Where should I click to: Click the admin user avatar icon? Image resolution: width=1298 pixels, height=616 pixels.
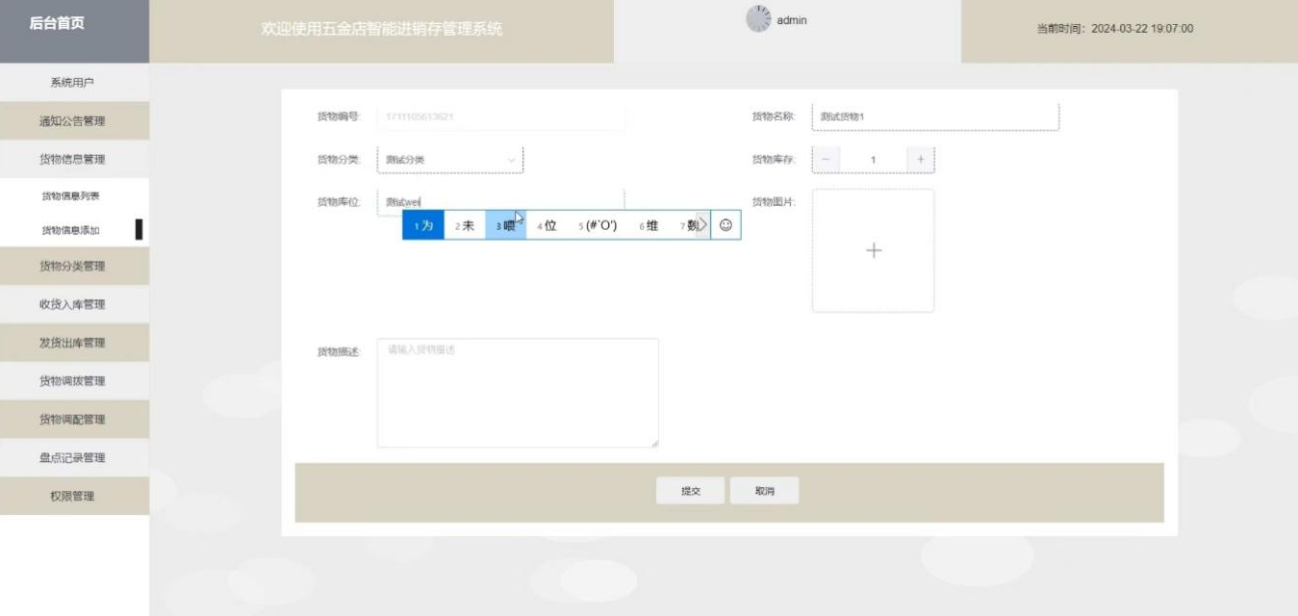click(x=759, y=19)
